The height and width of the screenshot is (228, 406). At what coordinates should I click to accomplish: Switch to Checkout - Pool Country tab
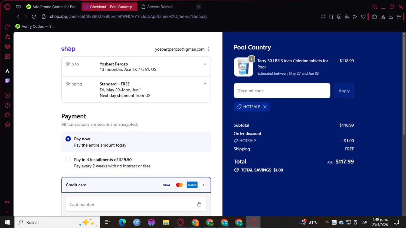coord(109,7)
